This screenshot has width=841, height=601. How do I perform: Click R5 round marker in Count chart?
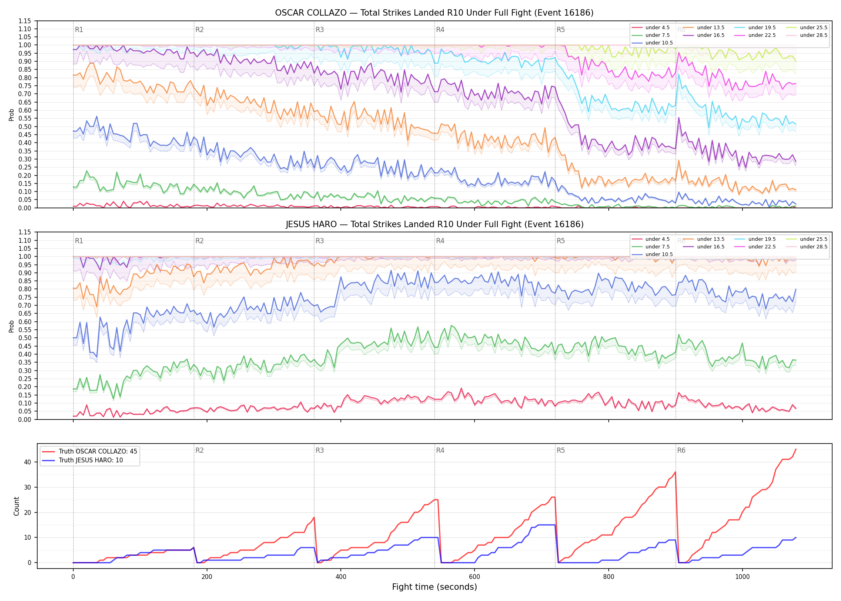click(561, 451)
